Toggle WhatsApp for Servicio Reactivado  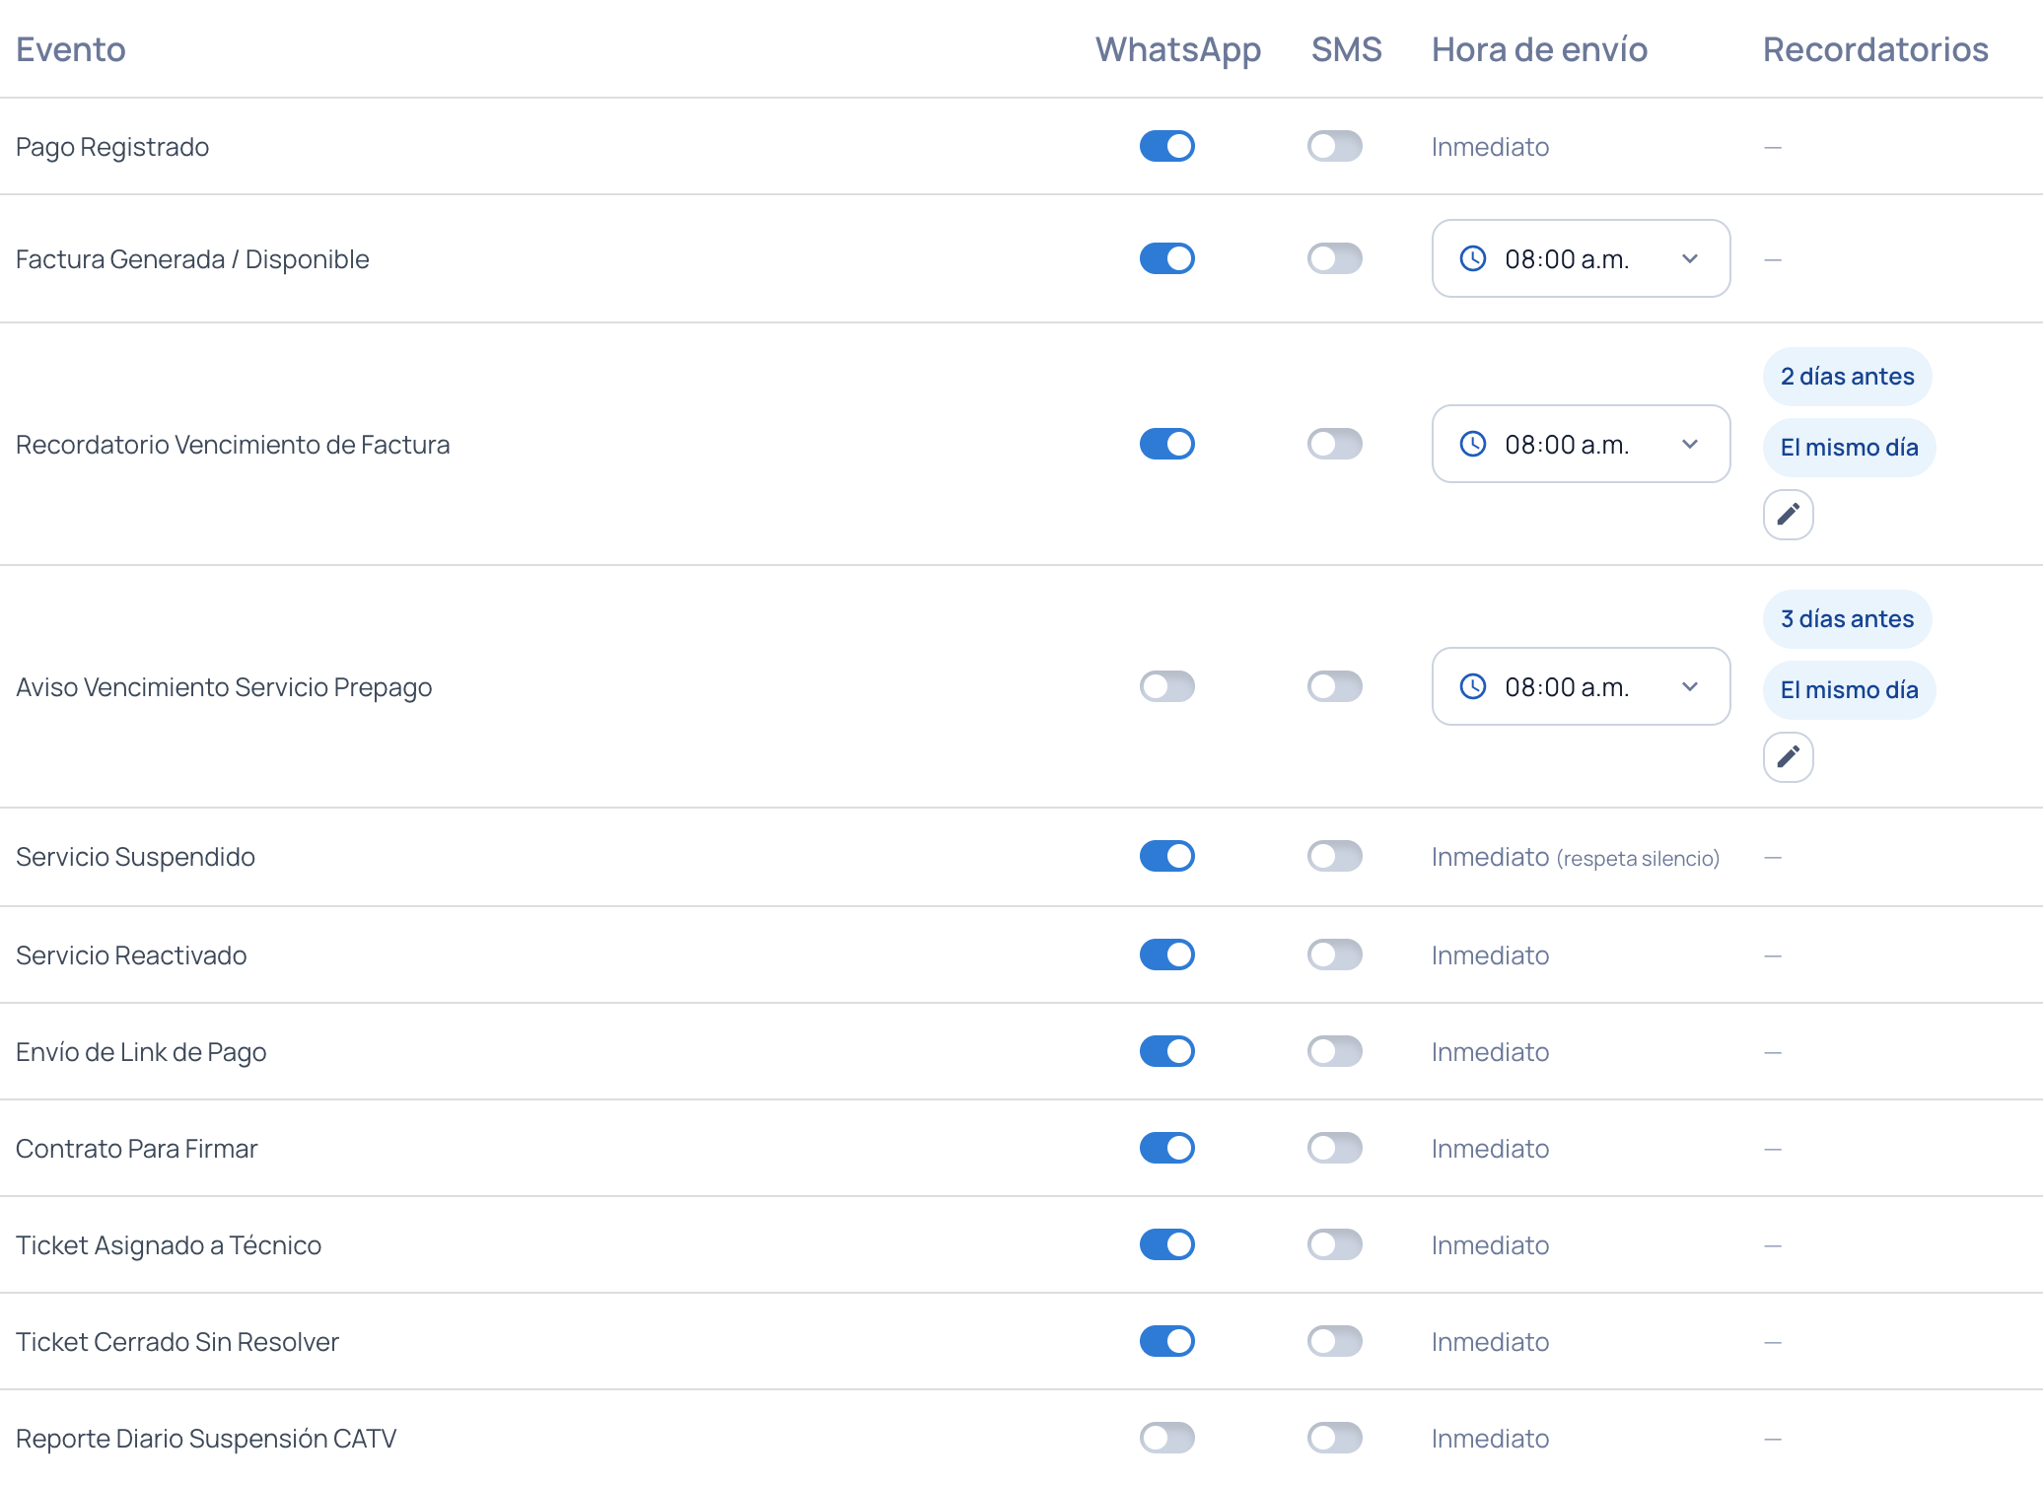coord(1166,955)
